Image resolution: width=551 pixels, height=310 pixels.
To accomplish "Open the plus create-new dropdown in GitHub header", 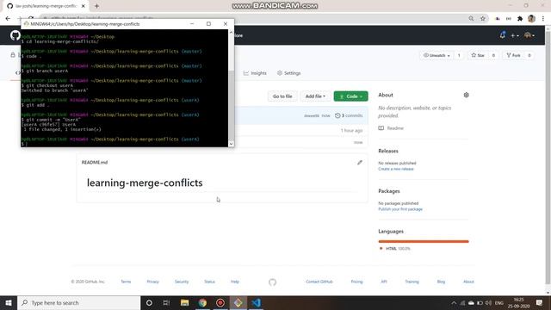I will click(x=515, y=35).
